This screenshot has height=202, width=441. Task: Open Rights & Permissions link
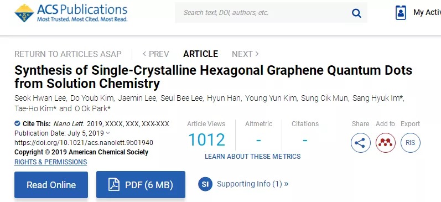(50, 162)
